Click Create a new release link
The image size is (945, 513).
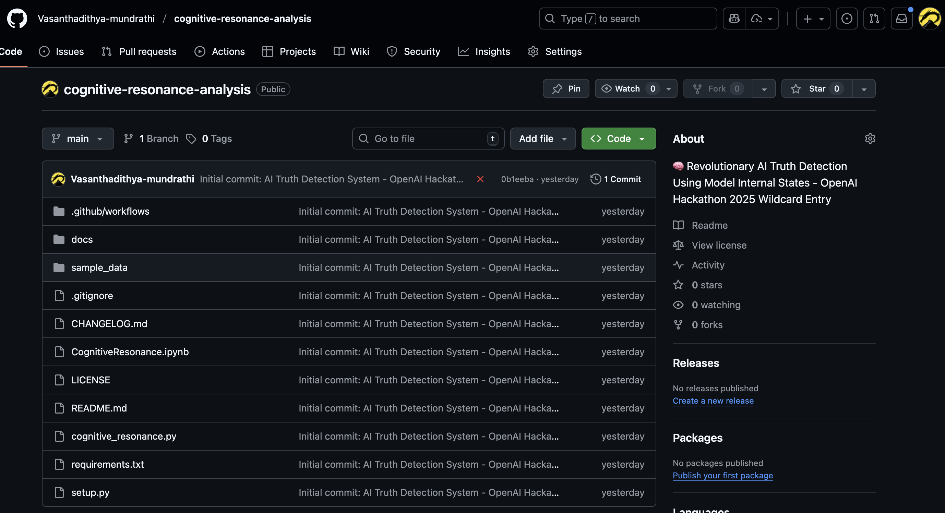713,401
